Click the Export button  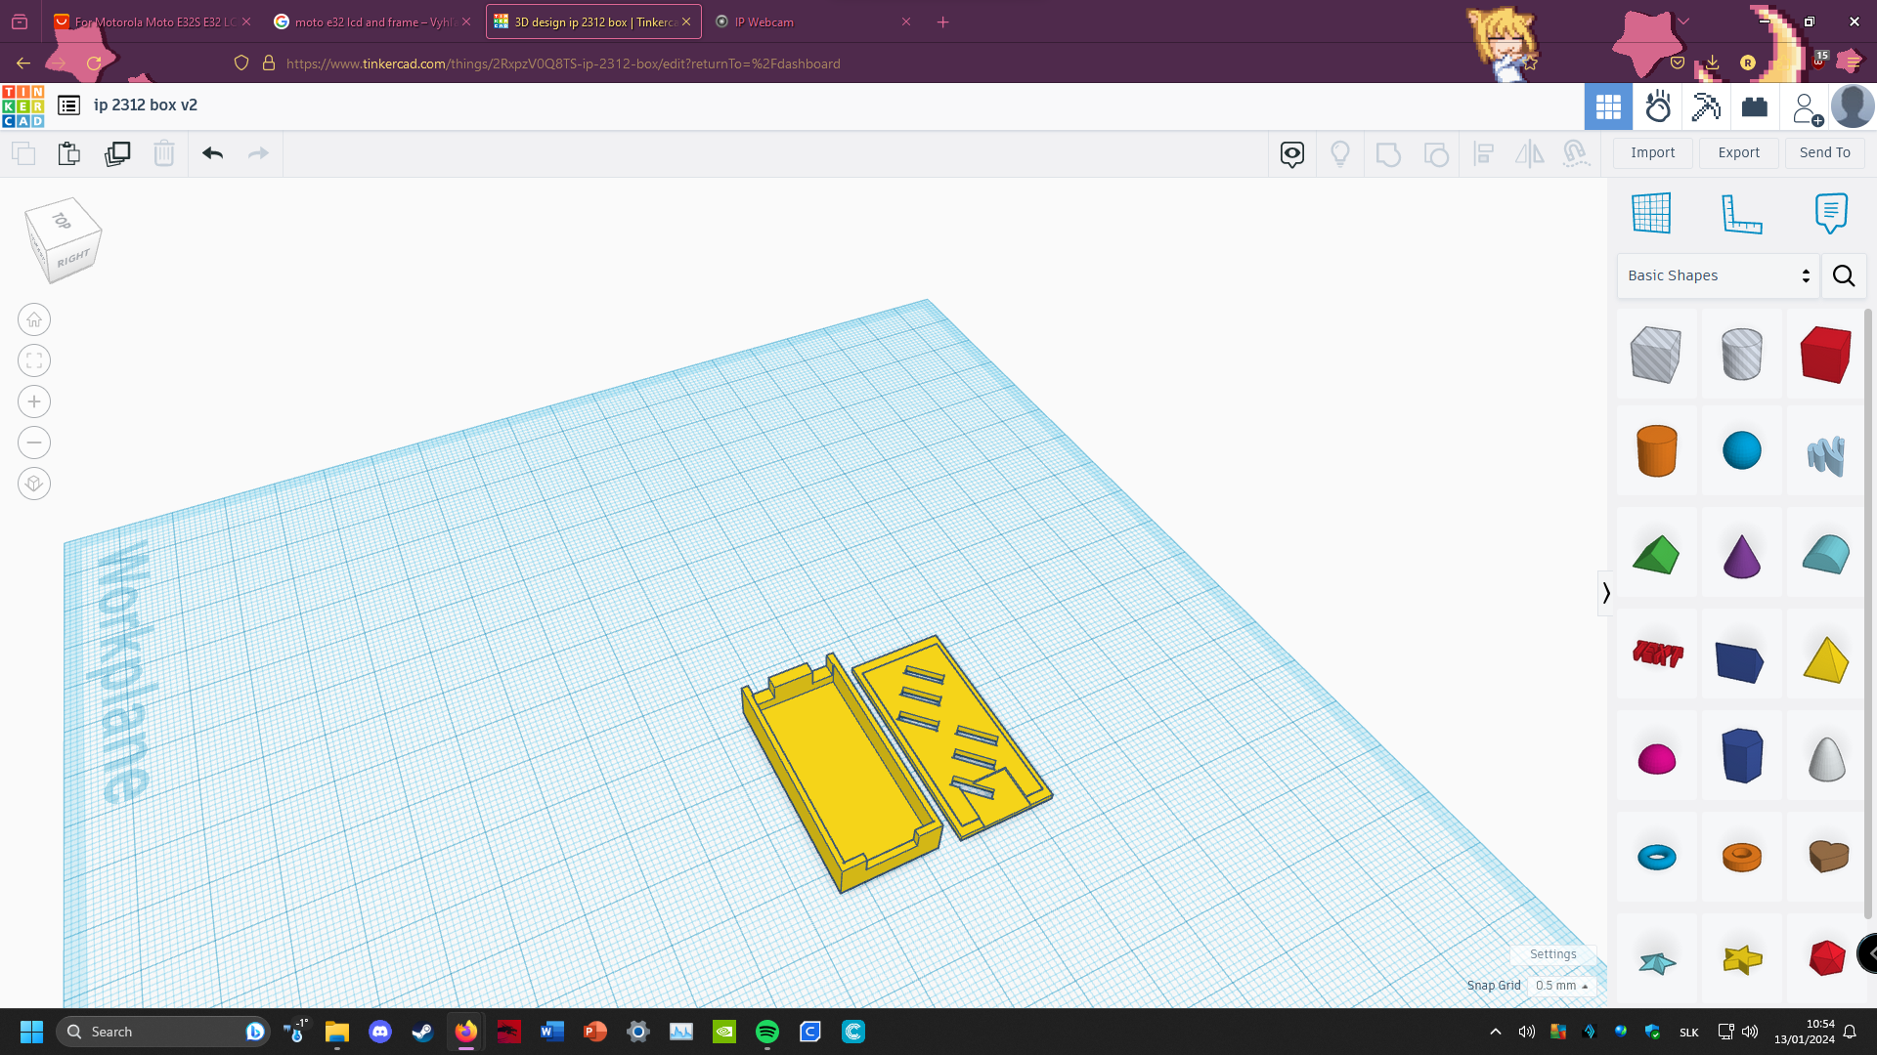tap(1738, 152)
